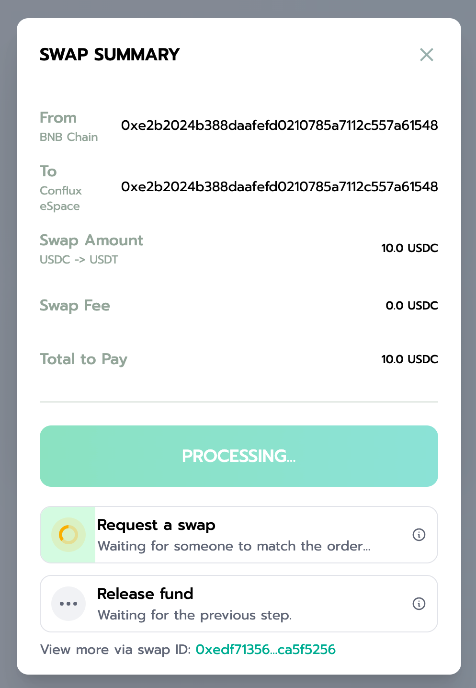Screen dimensions: 476x688
Task: Close the Swap Summary dialog
Action: coord(426,55)
